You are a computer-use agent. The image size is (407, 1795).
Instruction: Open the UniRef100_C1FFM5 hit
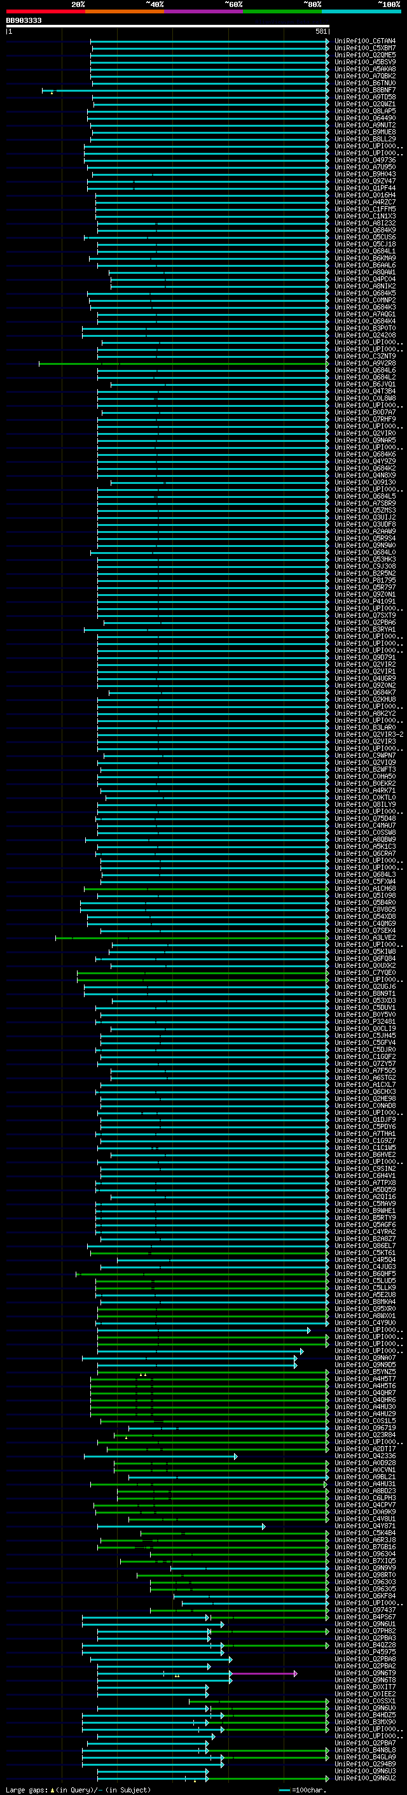(365, 209)
